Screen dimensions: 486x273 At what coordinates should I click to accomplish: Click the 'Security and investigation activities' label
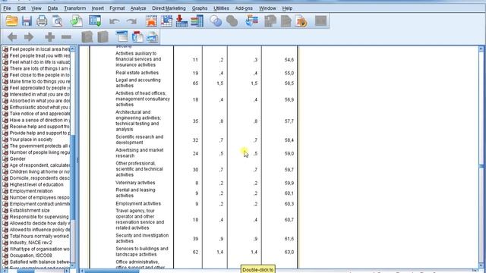click(142, 238)
